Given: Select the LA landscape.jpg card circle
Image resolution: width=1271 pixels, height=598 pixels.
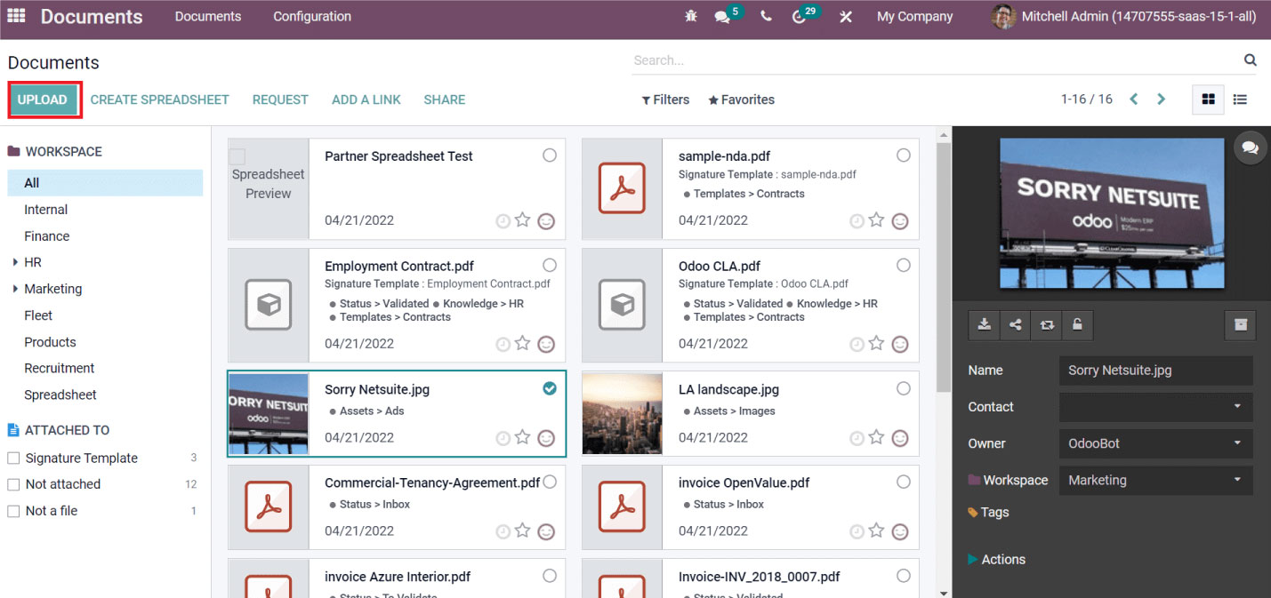Looking at the screenshot, I should [x=904, y=388].
